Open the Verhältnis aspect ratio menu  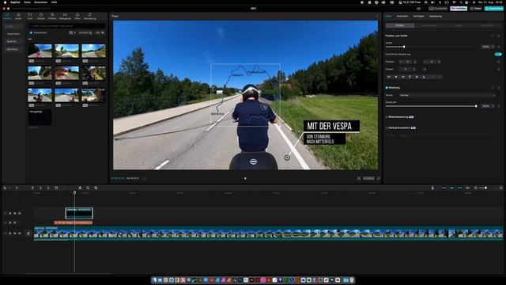[x=368, y=178]
